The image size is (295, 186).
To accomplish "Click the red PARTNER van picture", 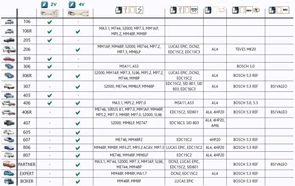I will (x=9, y=164).
